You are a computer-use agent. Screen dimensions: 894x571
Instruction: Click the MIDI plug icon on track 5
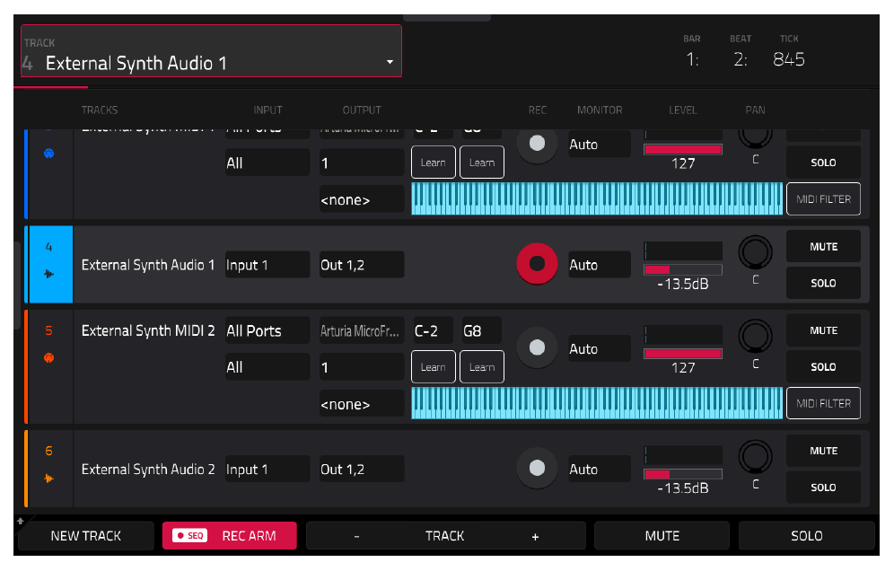click(49, 358)
